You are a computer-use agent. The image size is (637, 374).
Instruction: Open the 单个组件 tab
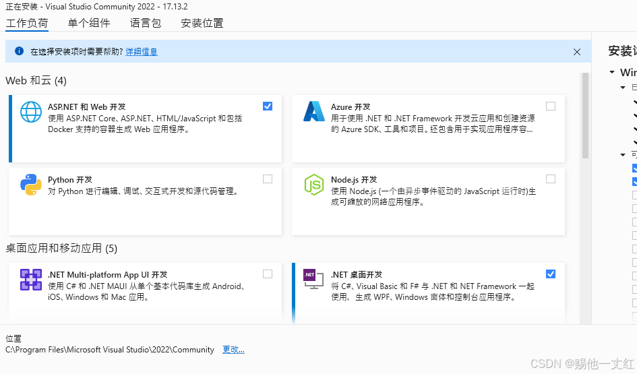[x=89, y=23]
